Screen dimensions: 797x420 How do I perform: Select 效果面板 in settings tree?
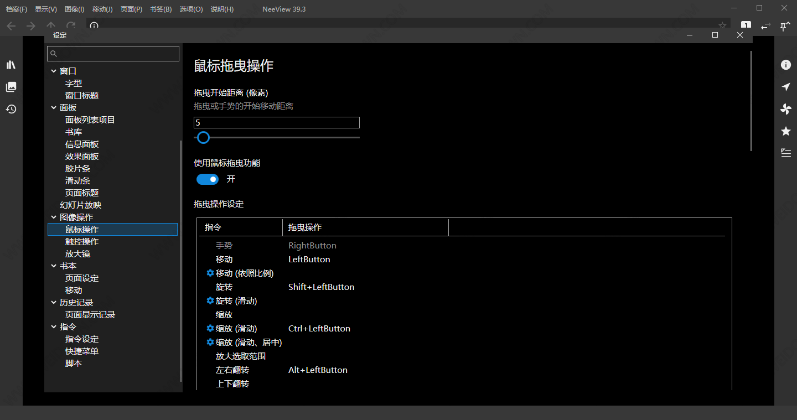tap(82, 156)
